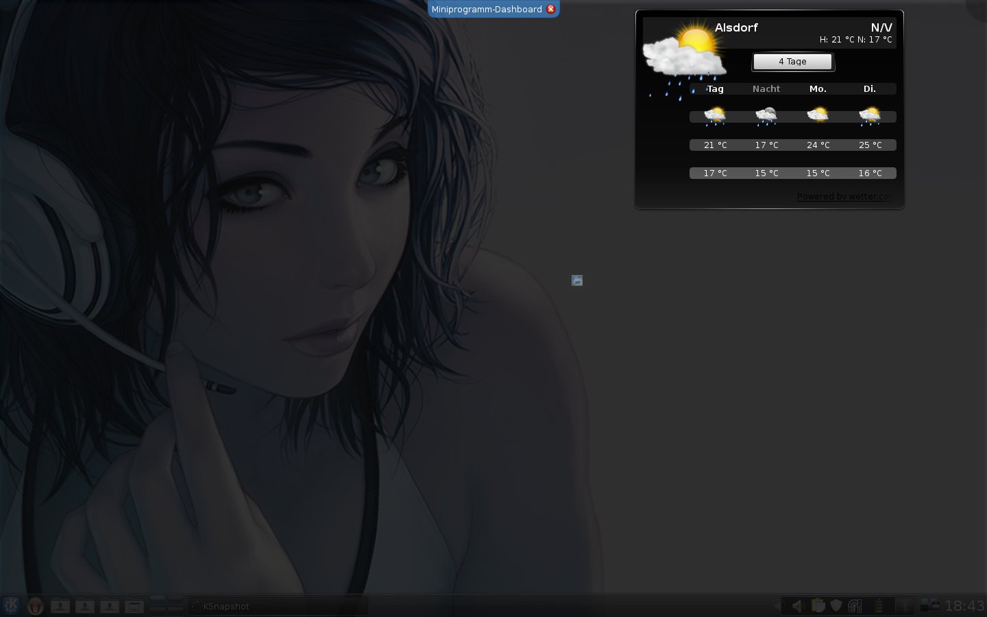
Task: Click the 25 °C high for Di.
Action: coord(870,145)
